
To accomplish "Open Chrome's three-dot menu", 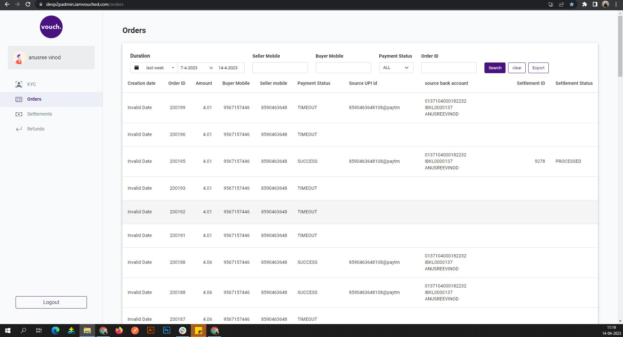I will (616, 5).
